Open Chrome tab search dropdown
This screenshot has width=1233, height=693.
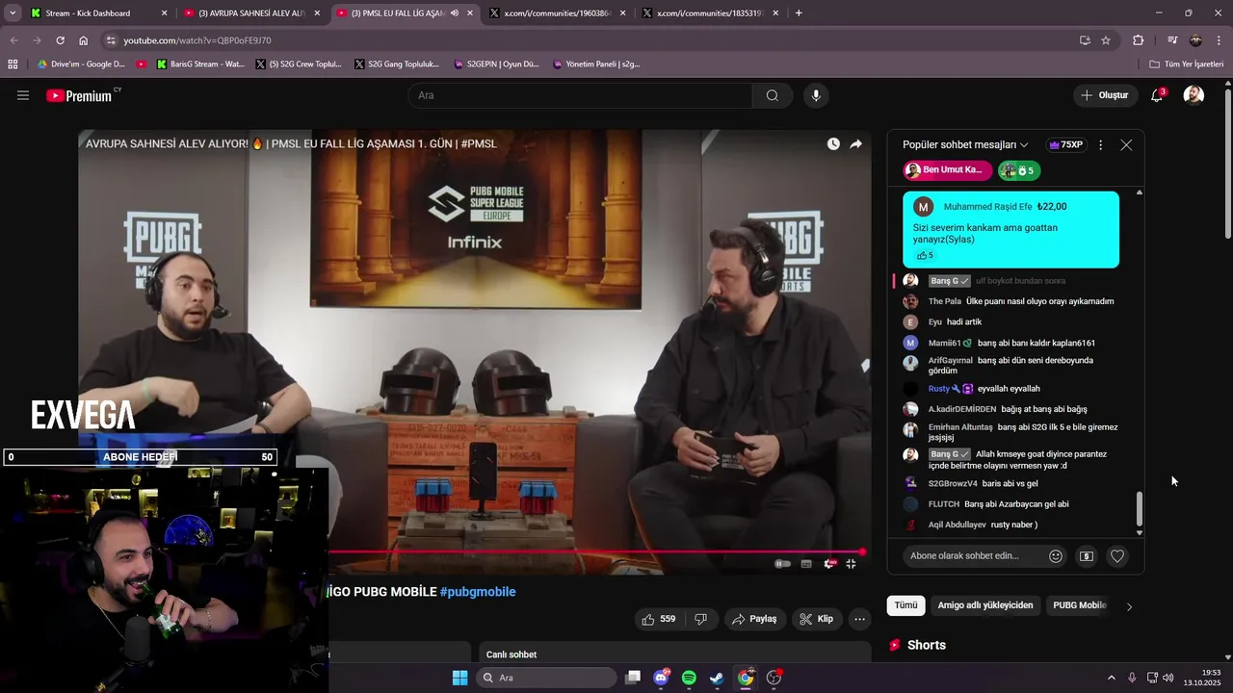(13, 13)
